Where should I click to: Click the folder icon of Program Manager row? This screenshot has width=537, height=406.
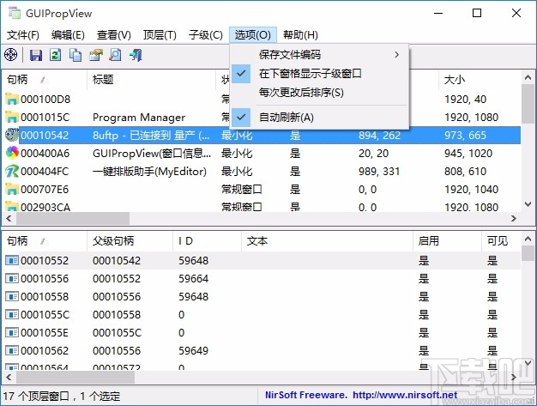tap(12, 118)
